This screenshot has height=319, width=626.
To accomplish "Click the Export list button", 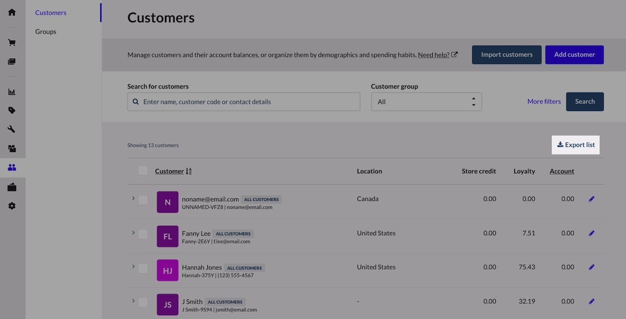I will tap(575, 145).
